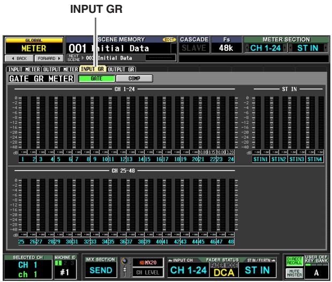Click the #1 machine number display

click(x=65, y=272)
